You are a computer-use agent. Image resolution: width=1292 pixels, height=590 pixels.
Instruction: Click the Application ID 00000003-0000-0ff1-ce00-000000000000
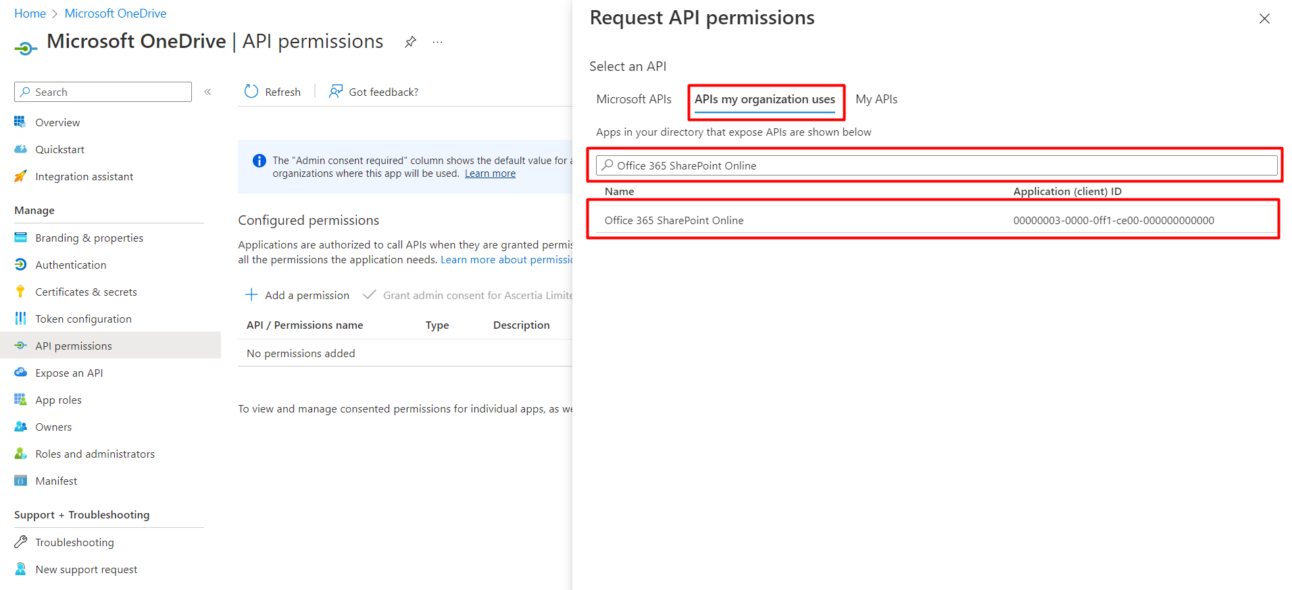pyautogui.click(x=1114, y=220)
